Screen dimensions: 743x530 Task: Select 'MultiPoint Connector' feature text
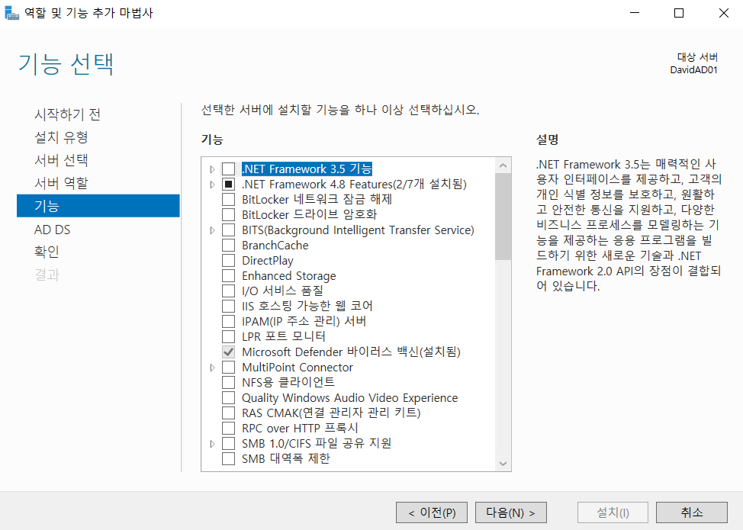[x=298, y=367]
